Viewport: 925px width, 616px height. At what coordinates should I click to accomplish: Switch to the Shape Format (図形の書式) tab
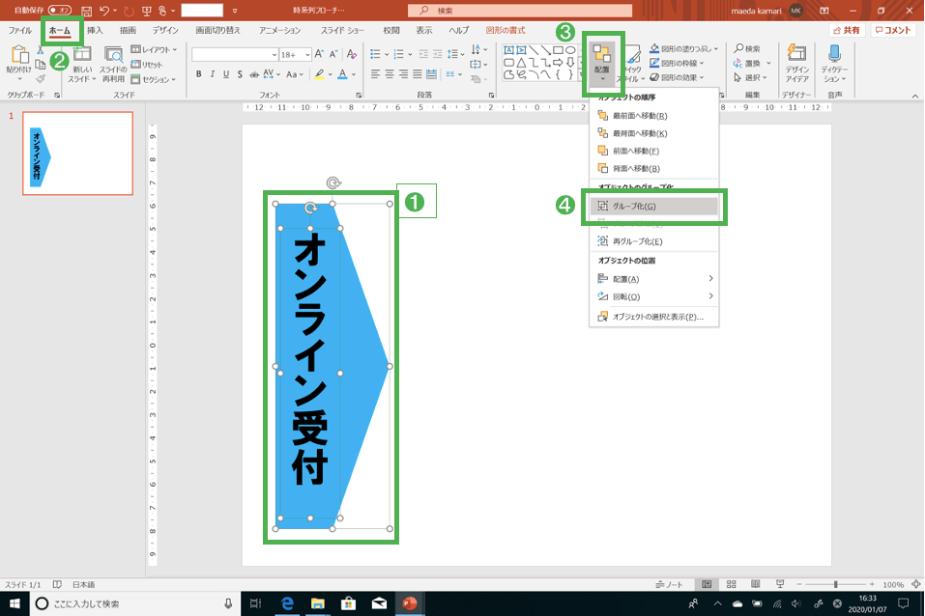506,30
